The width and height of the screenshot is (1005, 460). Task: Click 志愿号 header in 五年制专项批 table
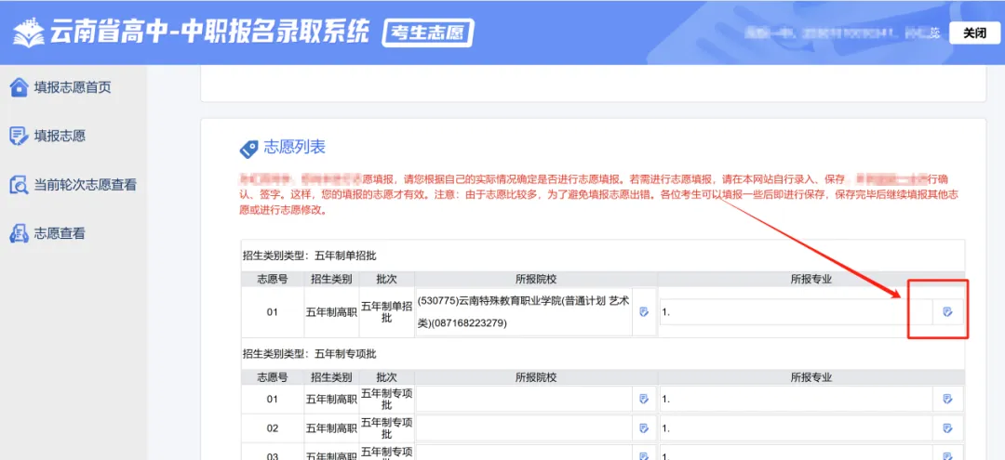click(273, 377)
